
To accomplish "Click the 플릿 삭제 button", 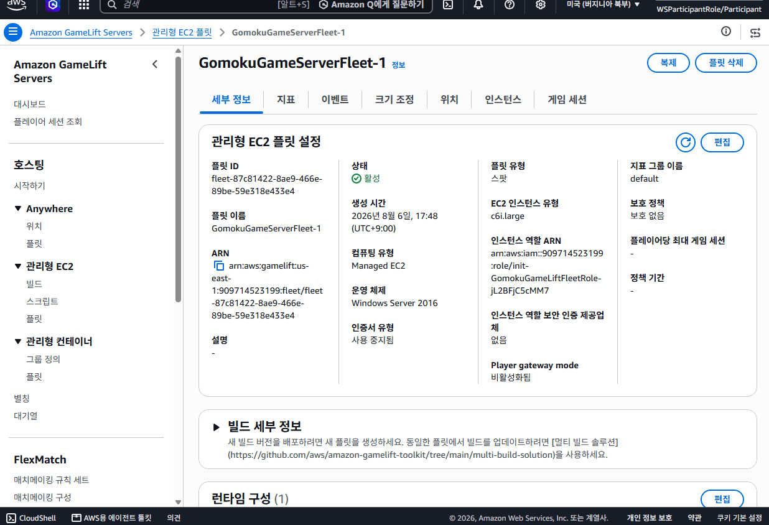I will [727, 63].
